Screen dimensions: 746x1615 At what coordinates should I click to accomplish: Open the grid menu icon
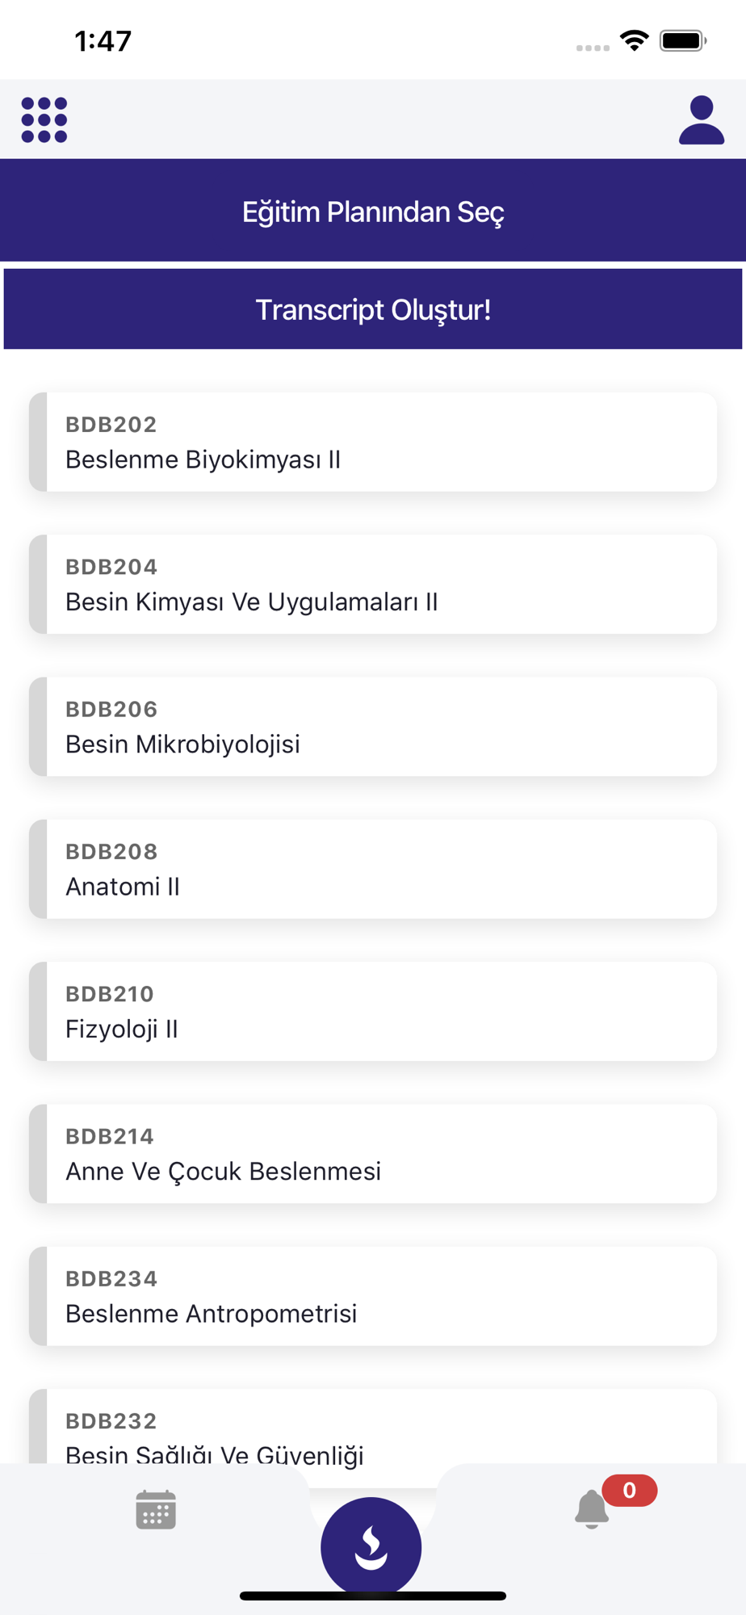(x=44, y=120)
